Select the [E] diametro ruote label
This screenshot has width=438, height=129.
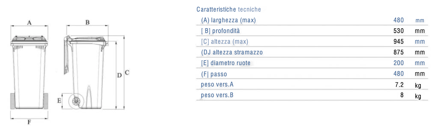(226, 63)
